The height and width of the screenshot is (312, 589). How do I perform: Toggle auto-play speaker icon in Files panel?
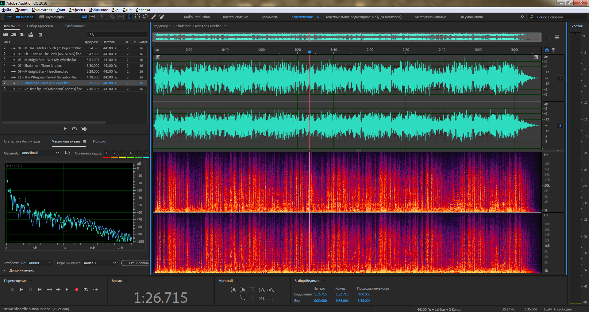tap(84, 129)
